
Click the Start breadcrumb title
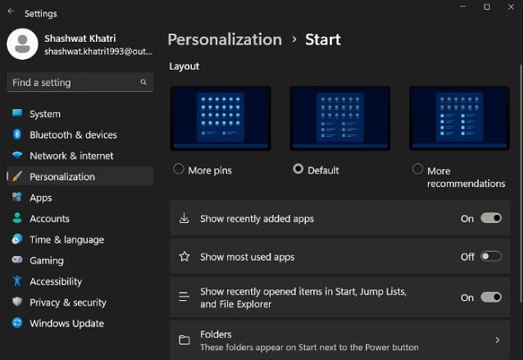coord(323,39)
